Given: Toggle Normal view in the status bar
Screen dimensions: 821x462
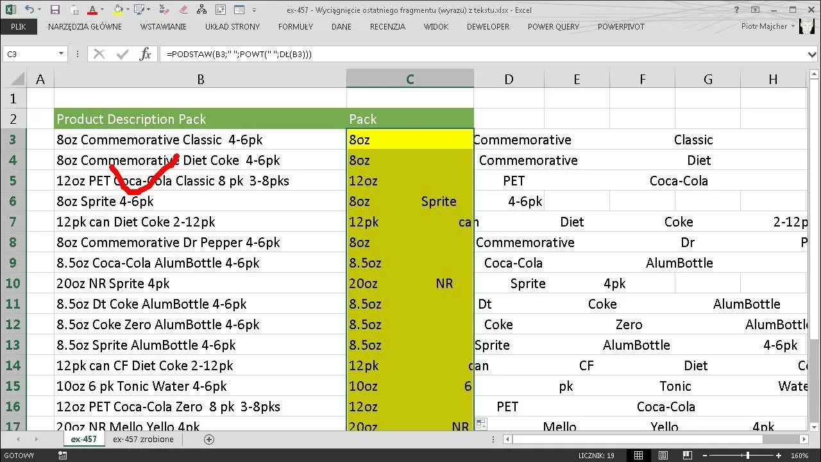Looking at the screenshot, I should (638, 455).
